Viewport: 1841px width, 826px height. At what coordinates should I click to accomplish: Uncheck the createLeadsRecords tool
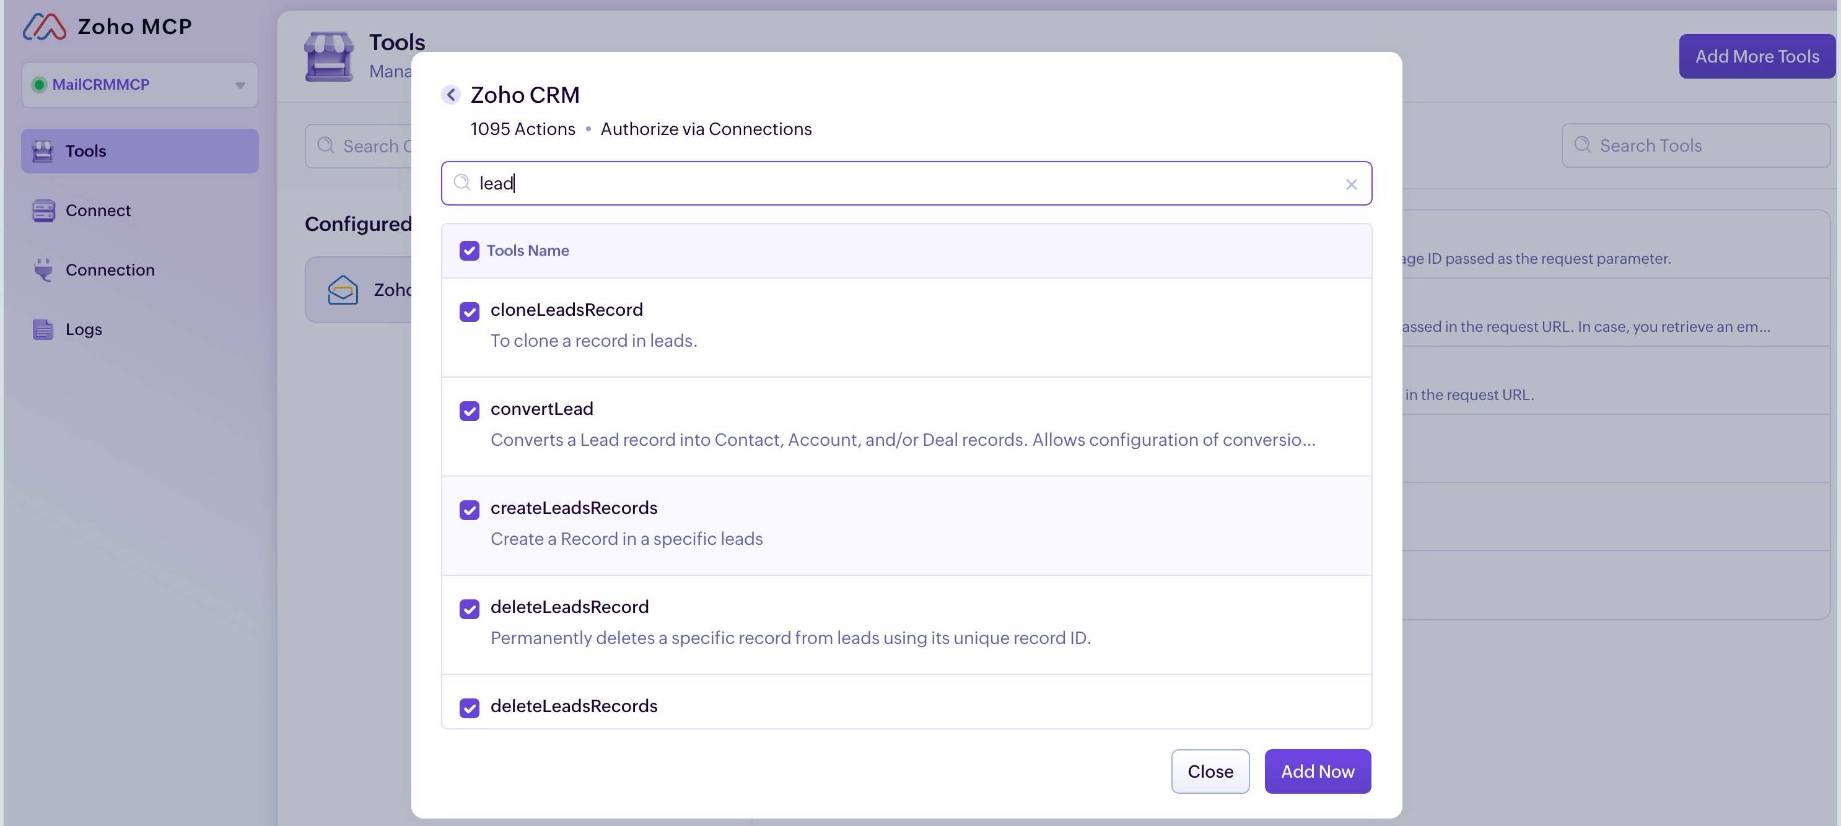(x=469, y=510)
